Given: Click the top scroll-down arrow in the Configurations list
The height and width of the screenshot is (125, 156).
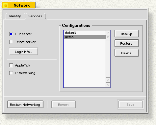Looking at the screenshot, I should click(108, 38).
